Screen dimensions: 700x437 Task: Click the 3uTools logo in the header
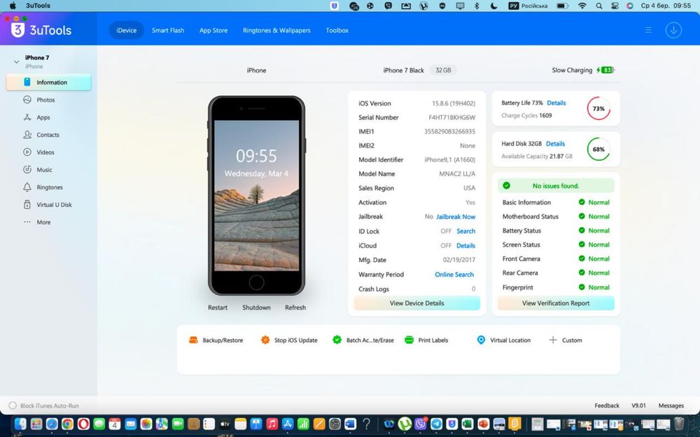tap(41, 30)
